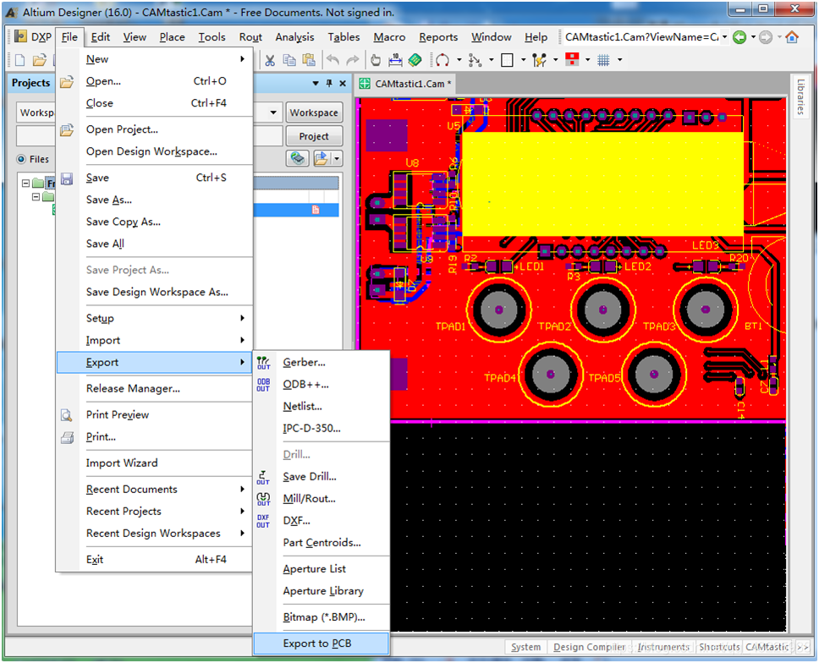
Task: Select Bitmap (*.BMP) export
Action: (322, 617)
